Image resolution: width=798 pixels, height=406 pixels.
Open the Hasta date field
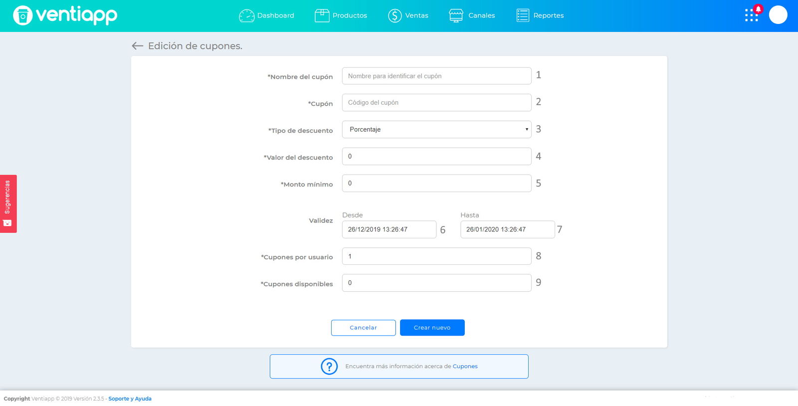[x=507, y=229]
